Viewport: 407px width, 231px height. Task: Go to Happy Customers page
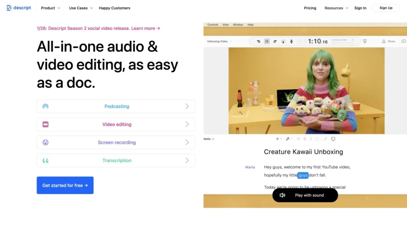114,8
